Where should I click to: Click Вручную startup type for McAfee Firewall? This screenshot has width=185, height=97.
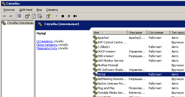click(x=177, y=65)
